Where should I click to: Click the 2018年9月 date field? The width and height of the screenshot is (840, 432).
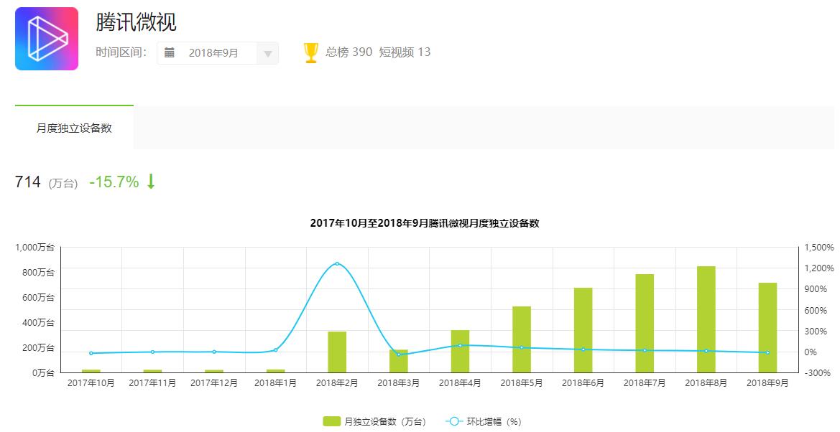coord(218,53)
